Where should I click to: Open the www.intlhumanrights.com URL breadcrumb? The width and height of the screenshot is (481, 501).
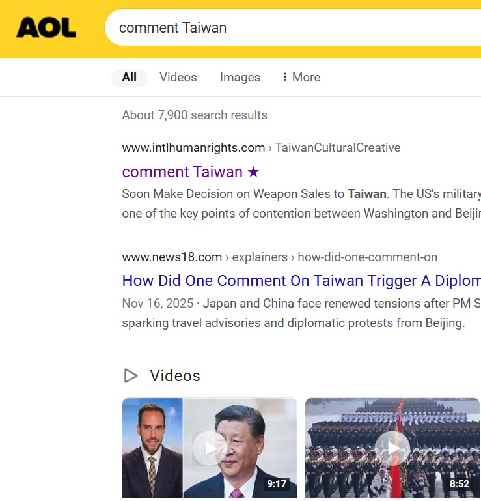click(x=193, y=148)
